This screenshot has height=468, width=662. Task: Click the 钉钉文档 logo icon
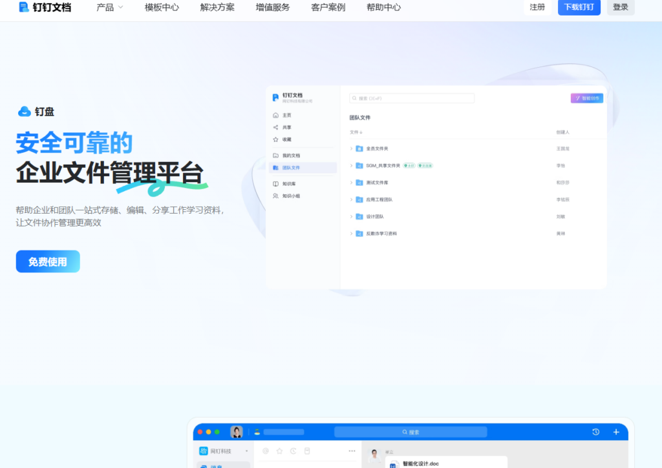24,7
